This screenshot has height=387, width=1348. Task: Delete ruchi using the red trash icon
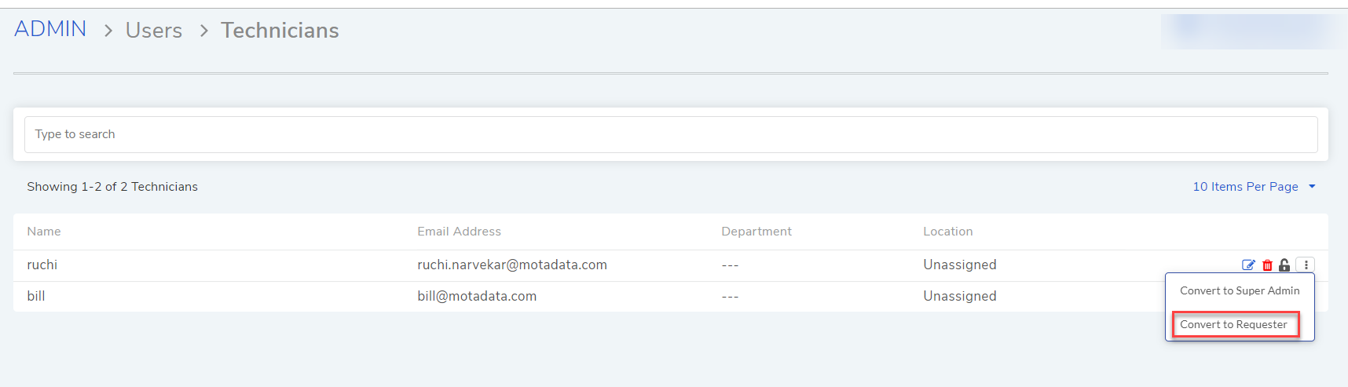pos(1267,265)
